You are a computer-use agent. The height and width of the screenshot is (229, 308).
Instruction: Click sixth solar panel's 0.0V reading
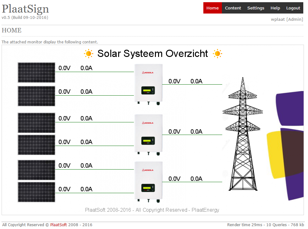click(64, 189)
